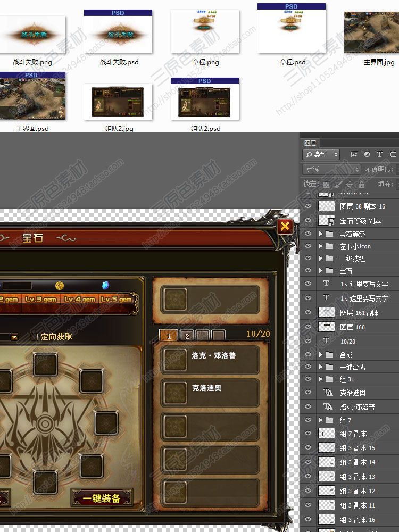Image resolution: width=399 pixels, height=532 pixels.
Task: Click the pixel layer filter icon
Action: pyautogui.click(x=354, y=155)
